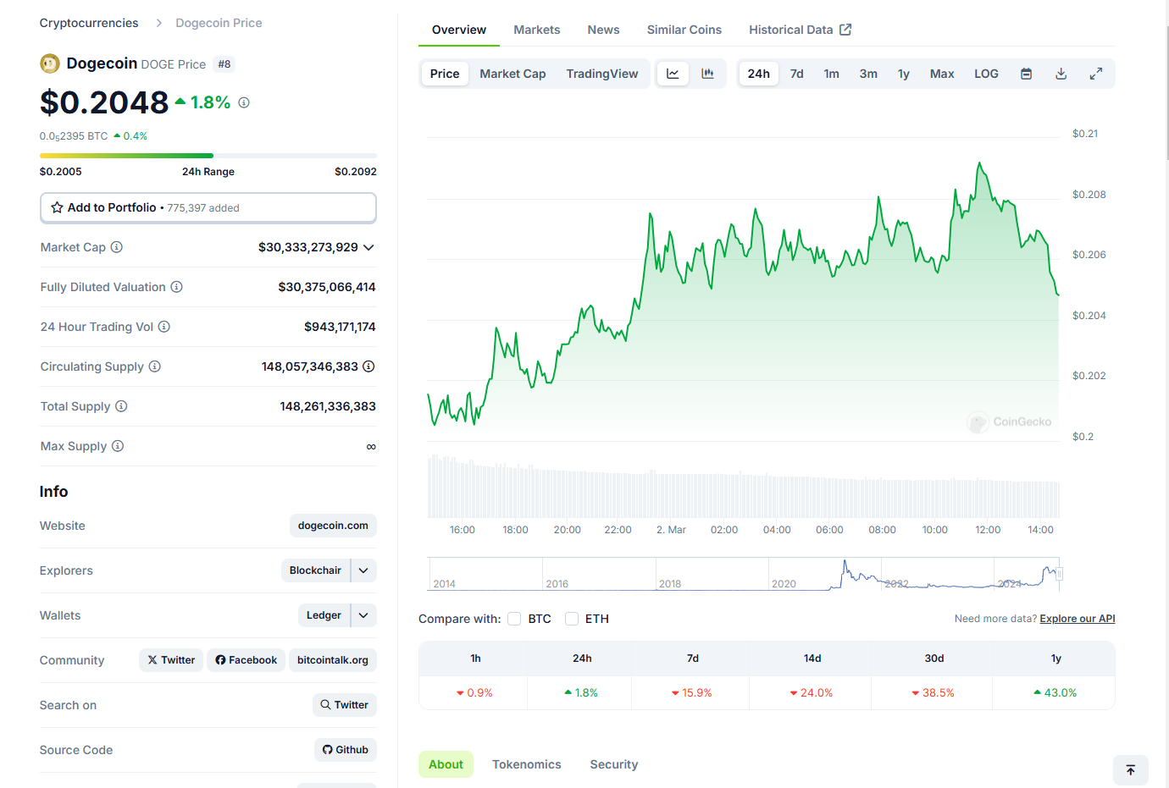This screenshot has width=1169, height=788.
Task: Open Dogecoin Twitter community link
Action: pos(171,660)
